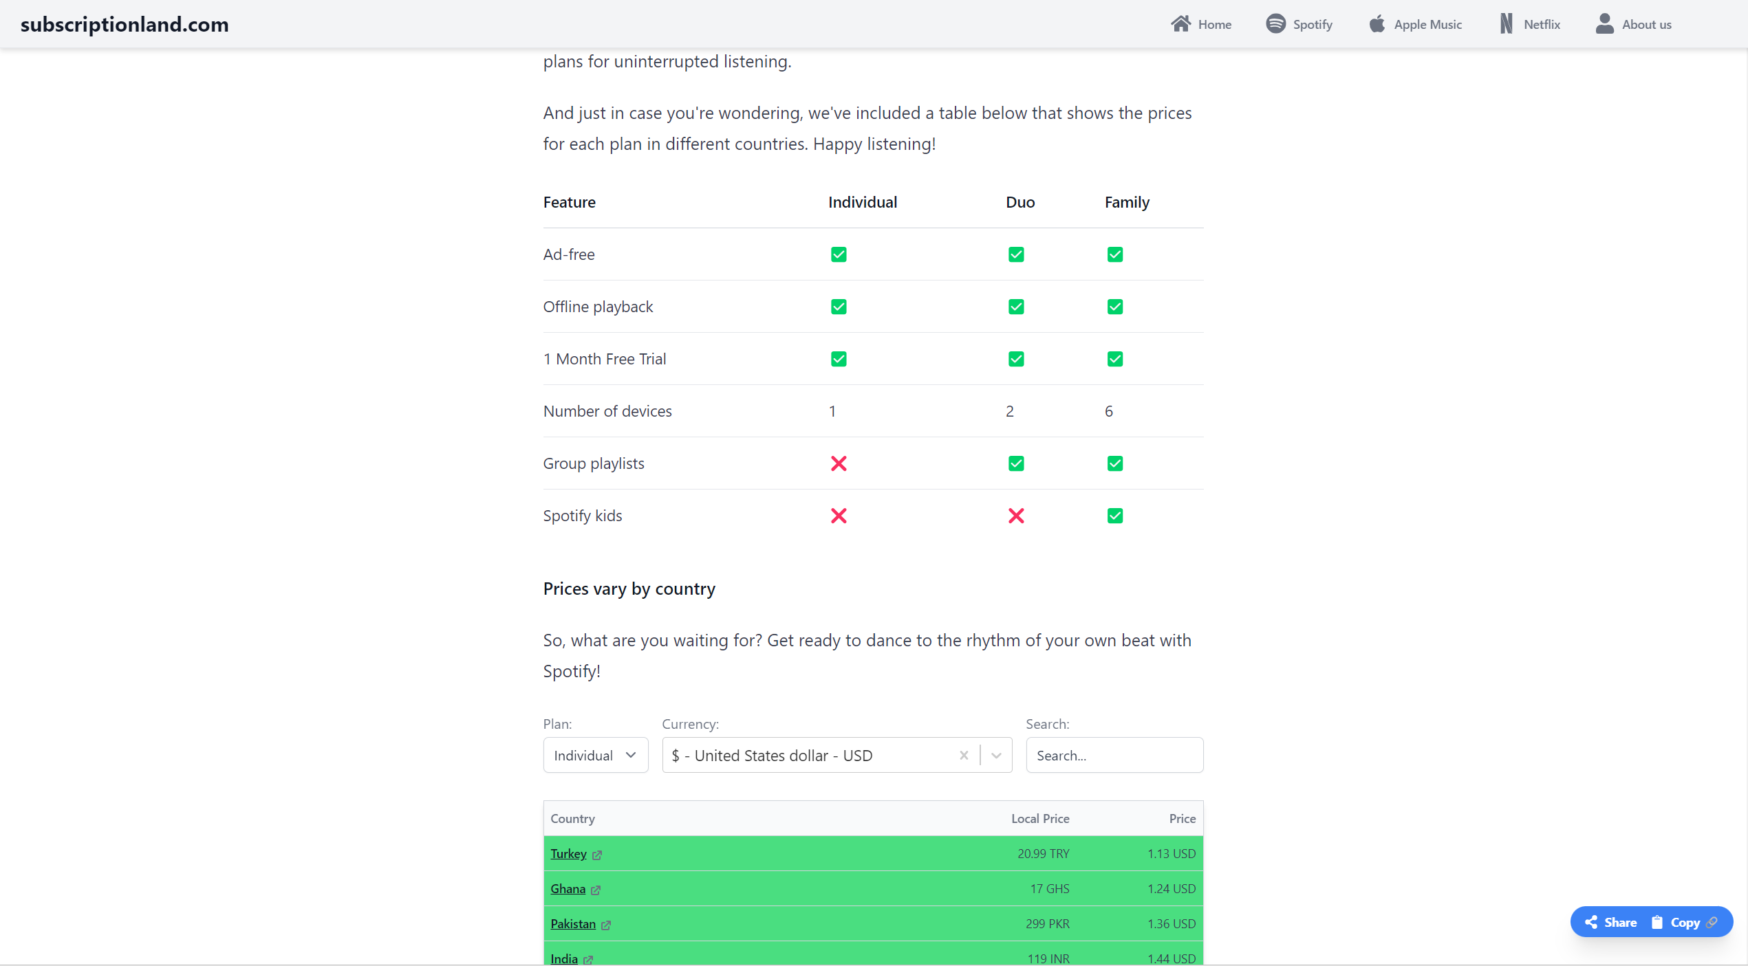Click the About us person icon
Screen dimensions: 1748x966
[1604, 24]
